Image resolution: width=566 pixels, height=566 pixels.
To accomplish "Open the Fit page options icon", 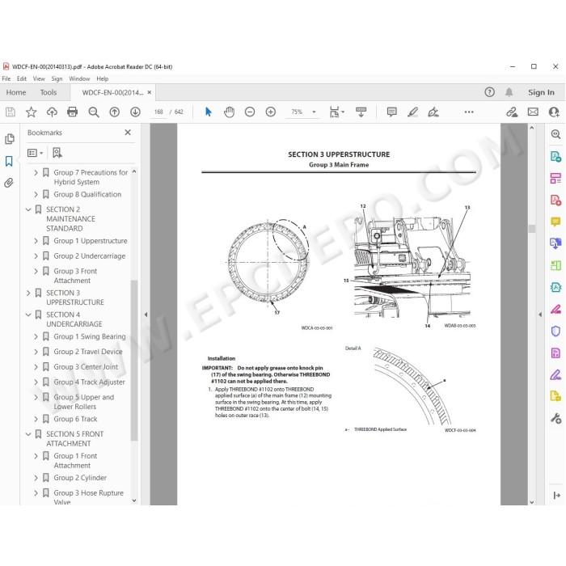I will pos(335,112).
